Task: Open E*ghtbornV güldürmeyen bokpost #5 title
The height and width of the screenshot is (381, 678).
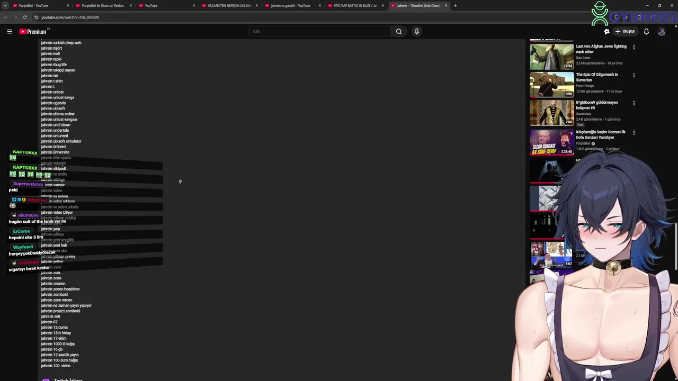Action: pos(597,105)
